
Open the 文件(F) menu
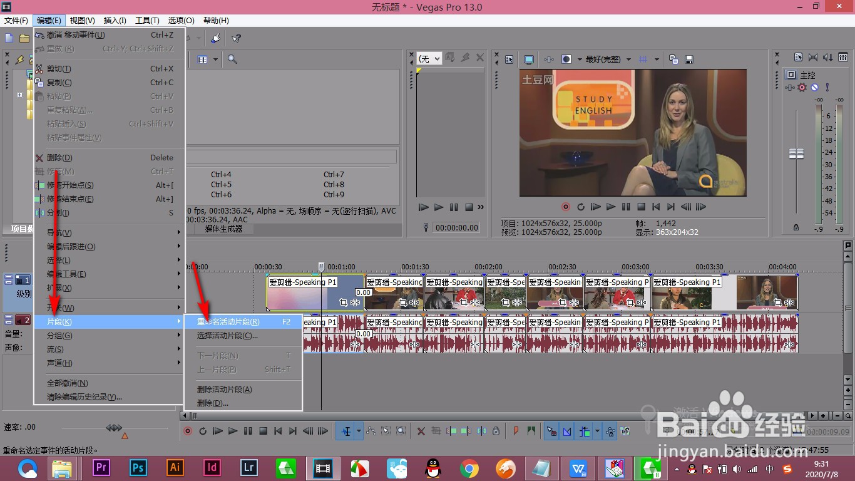pyautogui.click(x=16, y=21)
